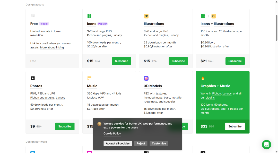Open the green chat support bubble
This screenshot has height=153, width=278.
point(266,145)
